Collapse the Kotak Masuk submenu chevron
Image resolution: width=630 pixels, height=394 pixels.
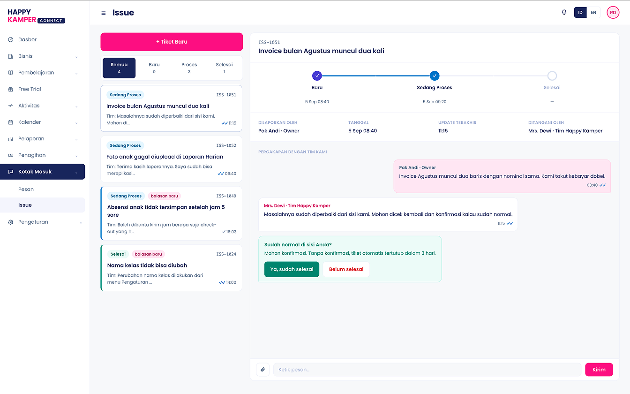(x=76, y=172)
